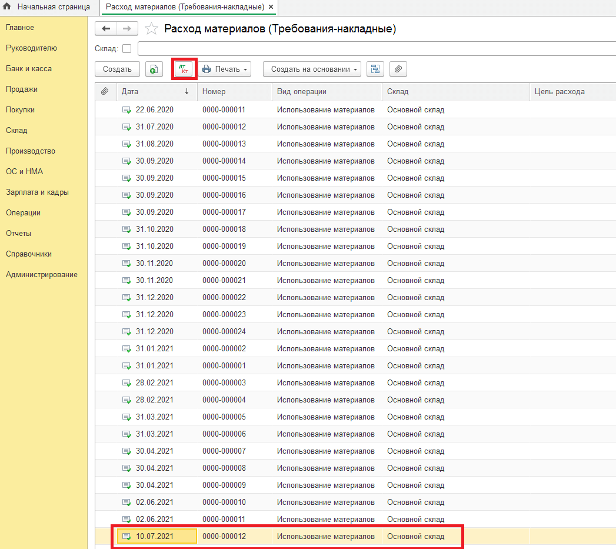This screenshot has height=549, width=616.
Task: Select the document dated 10.07.2021
Action: 154,536
